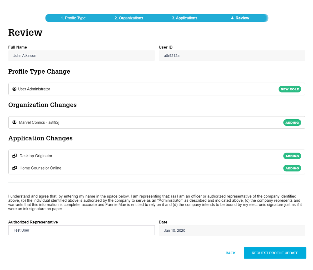
Task: Click the Profile Type Change heading
Action: click(39, 72)
